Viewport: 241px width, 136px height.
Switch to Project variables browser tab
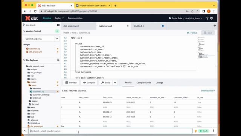coord(93,6)
